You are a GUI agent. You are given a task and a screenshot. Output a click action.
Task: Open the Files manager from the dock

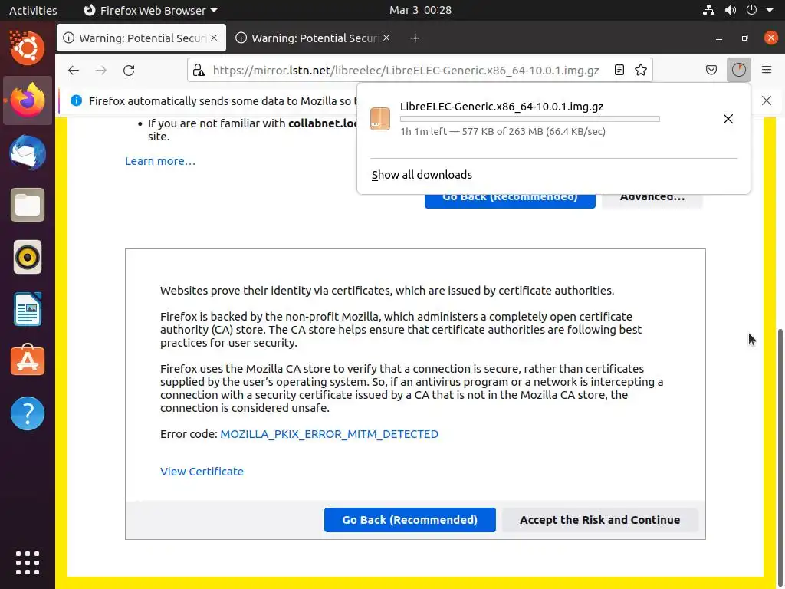coord(28,205)
